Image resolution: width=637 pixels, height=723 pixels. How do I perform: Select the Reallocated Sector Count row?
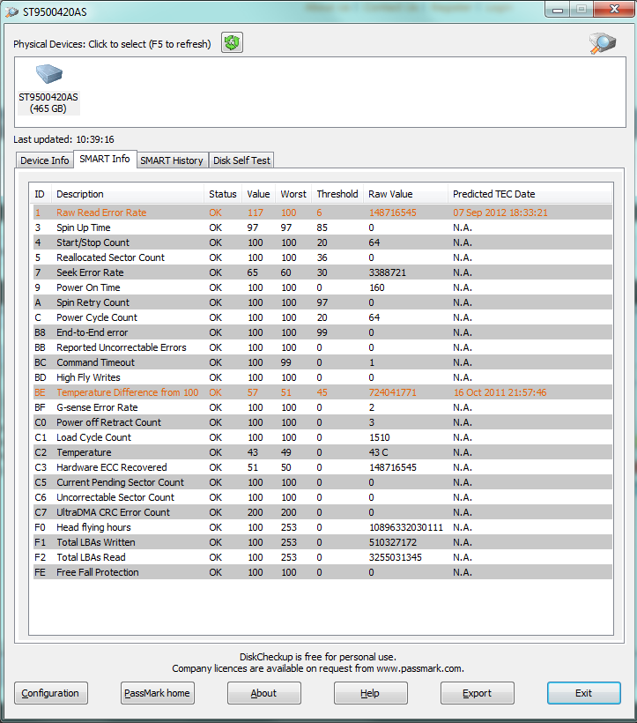322,257
